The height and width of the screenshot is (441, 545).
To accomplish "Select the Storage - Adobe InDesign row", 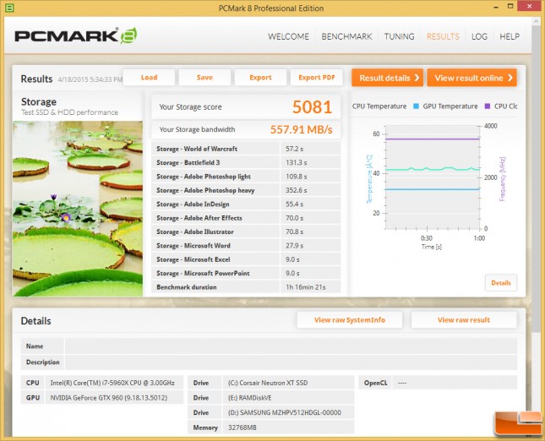I will pyautogui.click(x=246, y=204).
